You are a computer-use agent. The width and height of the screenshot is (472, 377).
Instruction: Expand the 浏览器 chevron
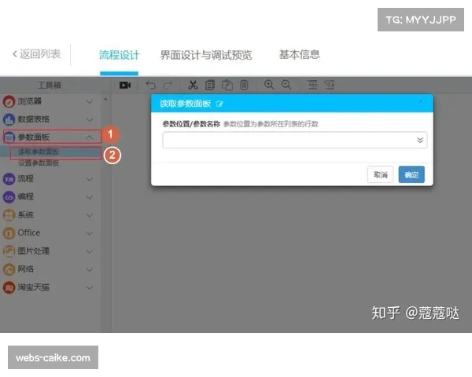coord(90,101)
